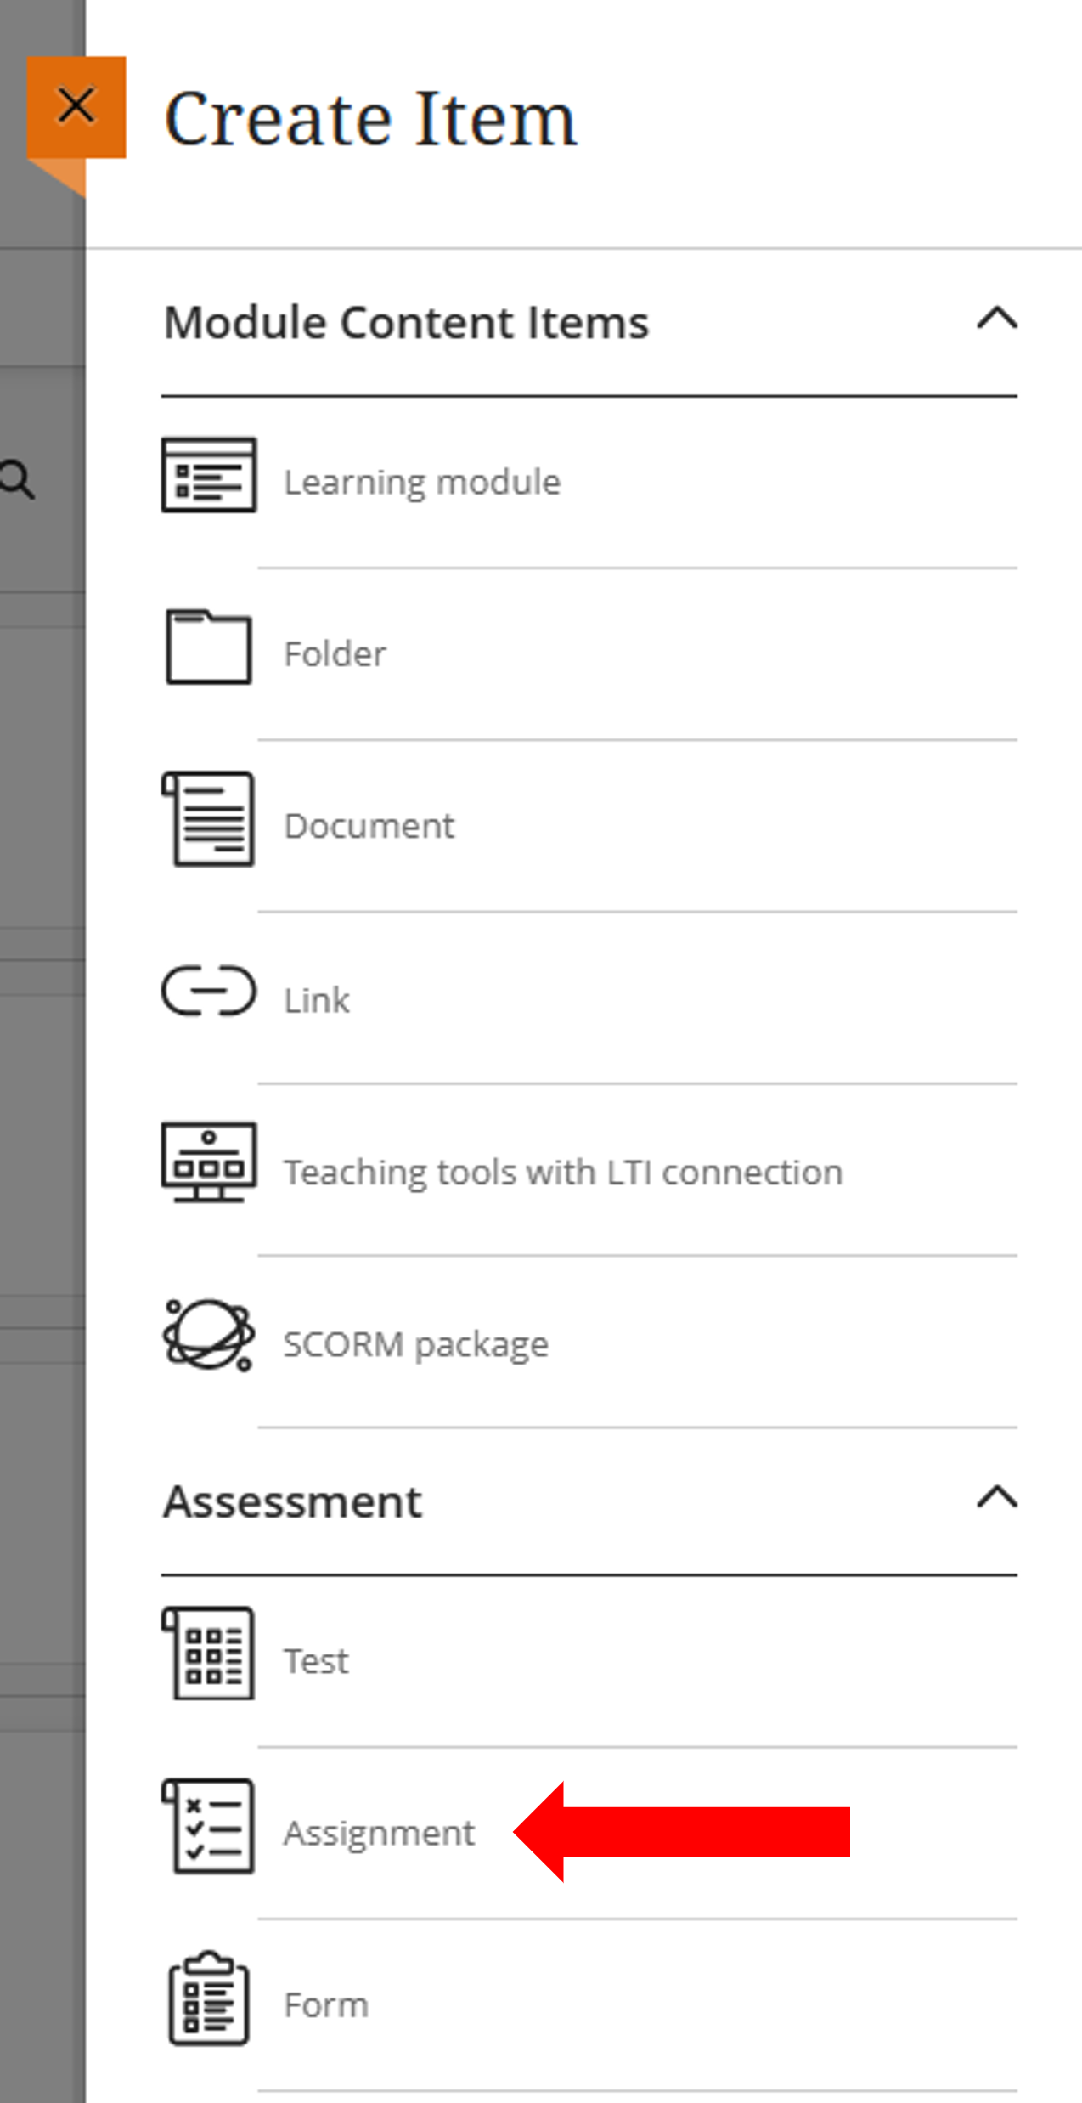
Task: Collapse the Assessment section with its chevron
Action: 996,1497
